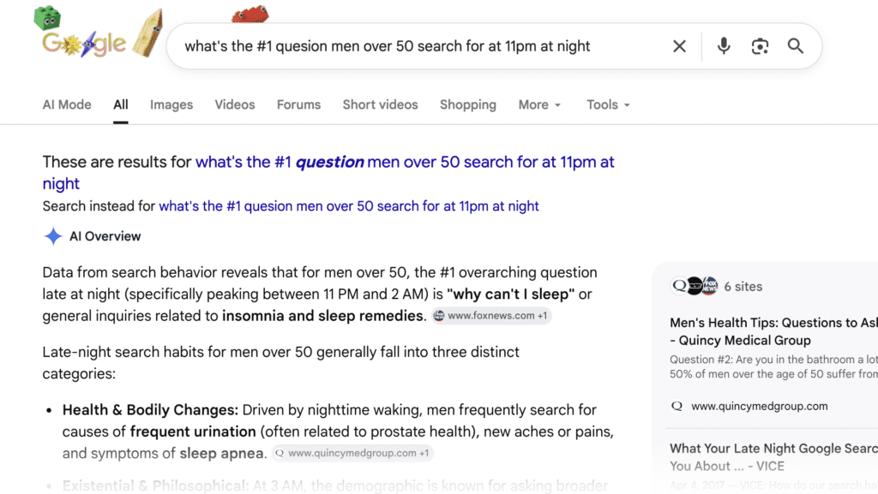Viewport: 878px width, 494px height.
Task: Select 'insomnia and sleep remedies' bold text
Action: pyautogui.click(x=323, y=316)
